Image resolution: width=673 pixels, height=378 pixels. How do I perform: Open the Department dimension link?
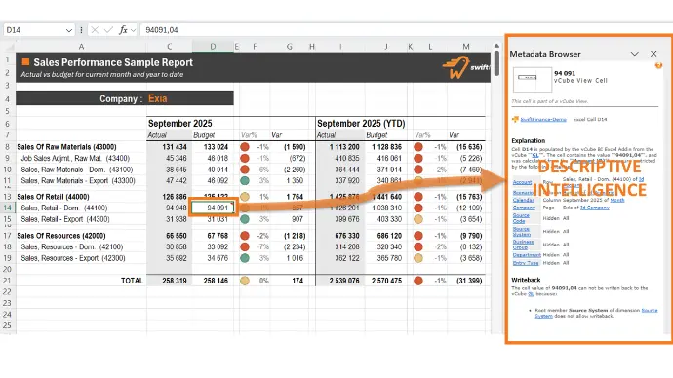[527, 255]
